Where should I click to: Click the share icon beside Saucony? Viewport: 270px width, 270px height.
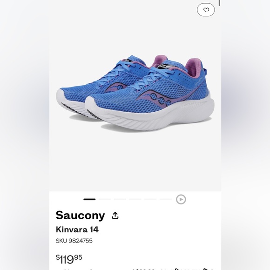click(115, 216)
